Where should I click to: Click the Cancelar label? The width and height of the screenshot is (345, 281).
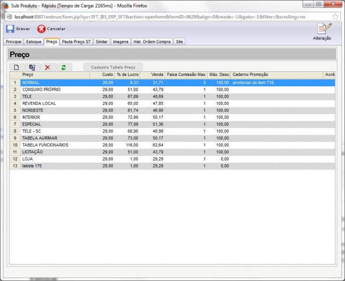click(56, 29)
